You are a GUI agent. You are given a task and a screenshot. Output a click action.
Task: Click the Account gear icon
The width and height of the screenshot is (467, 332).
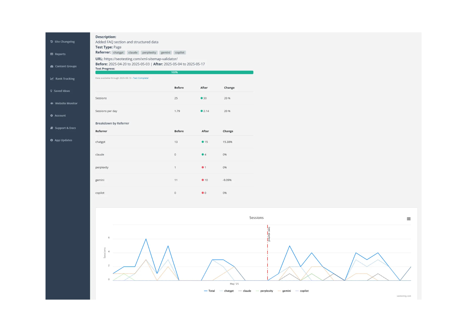[x=52, y=116]
